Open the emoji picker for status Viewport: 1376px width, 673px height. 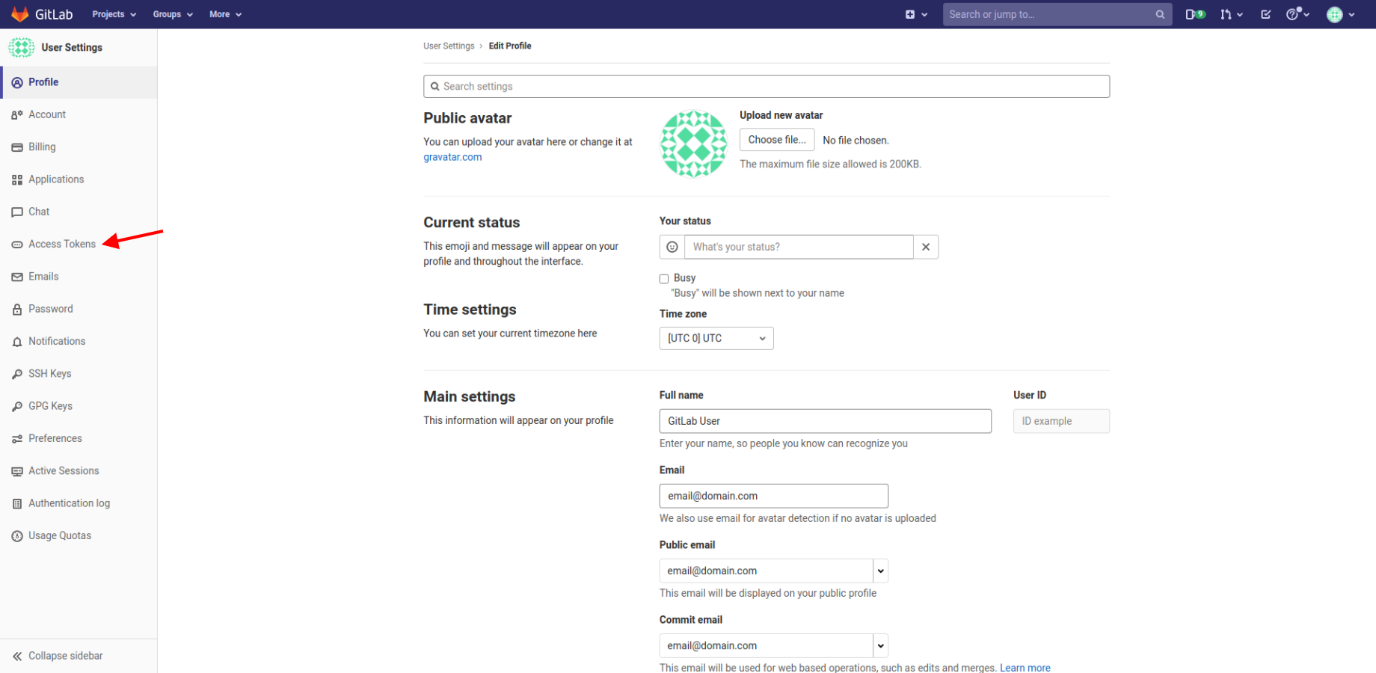[672, 247]
